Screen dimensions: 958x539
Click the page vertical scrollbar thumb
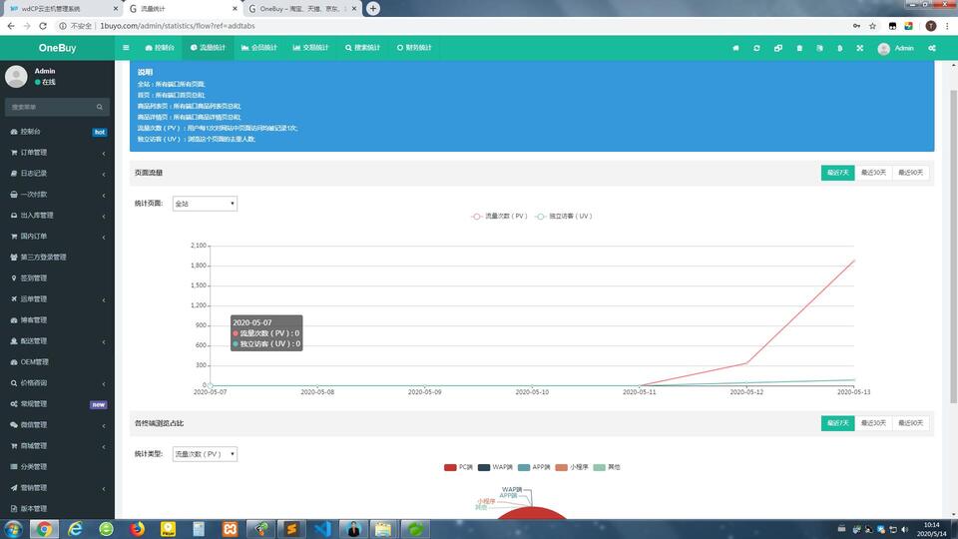point(953,247)
